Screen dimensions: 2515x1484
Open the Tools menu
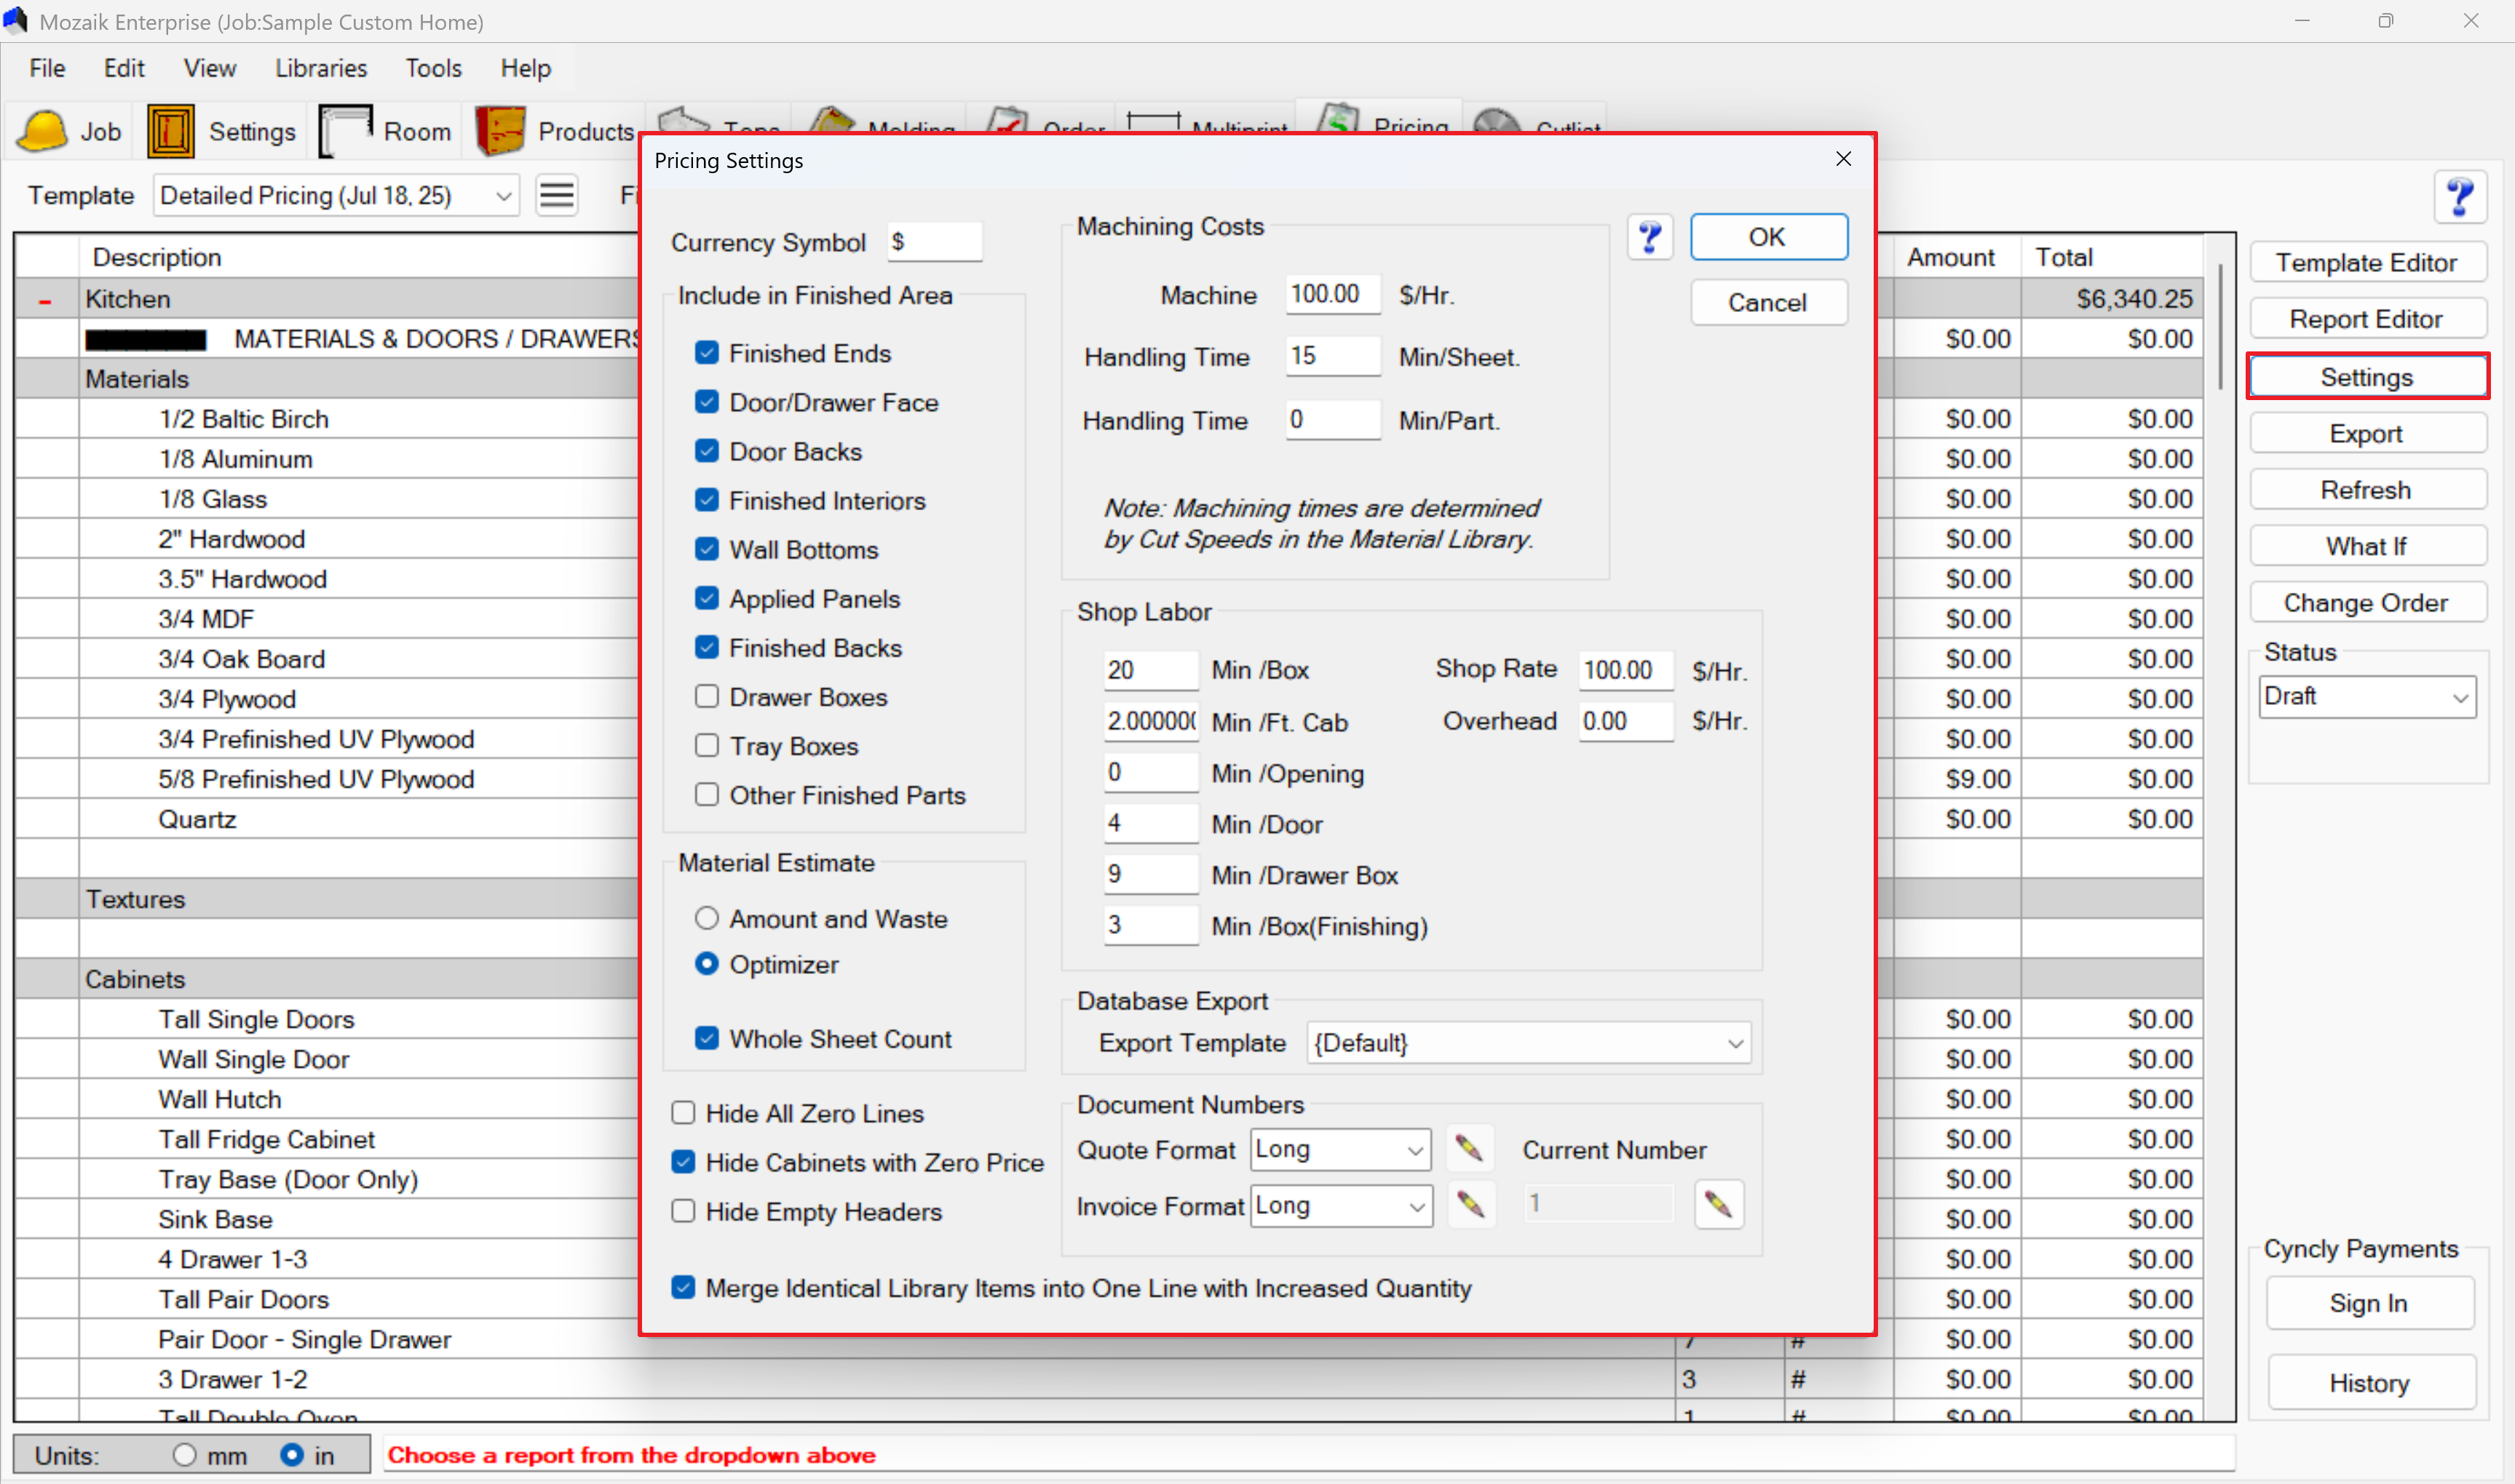click(x=433, y=68)
